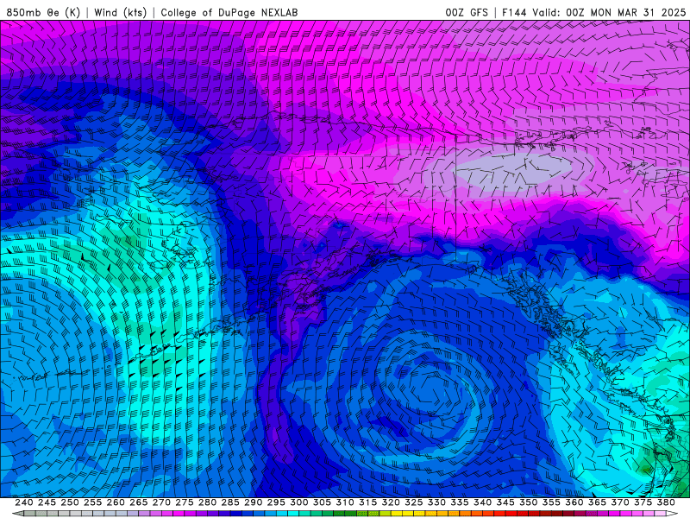The height and width of the screenshot is (518, 690).
Task: Click the 250 value on the color scale
Action: point(70,502)
